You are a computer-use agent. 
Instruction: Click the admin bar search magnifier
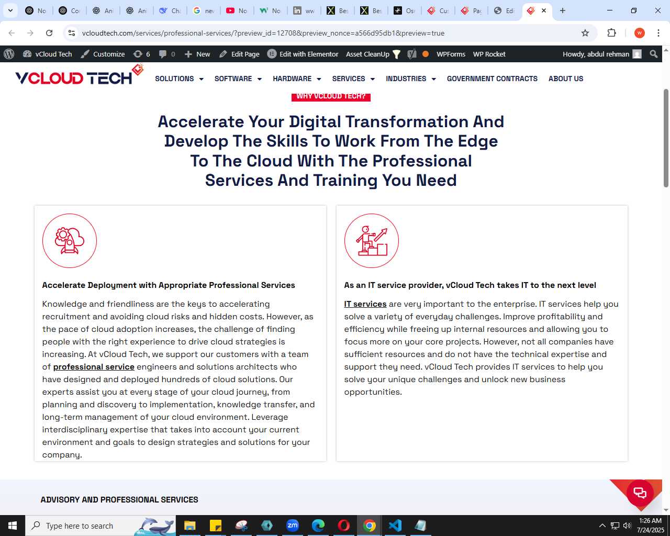pos(653,54)
